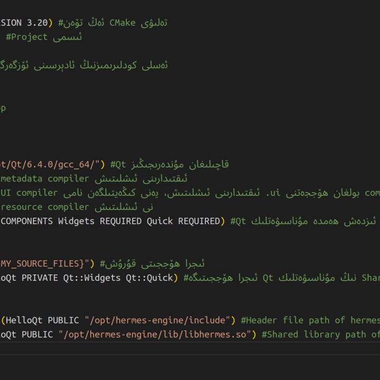Click the #Qt comment after gcc_64 path
The height and width of the screenshot is (380, 380).
(118, 165)
